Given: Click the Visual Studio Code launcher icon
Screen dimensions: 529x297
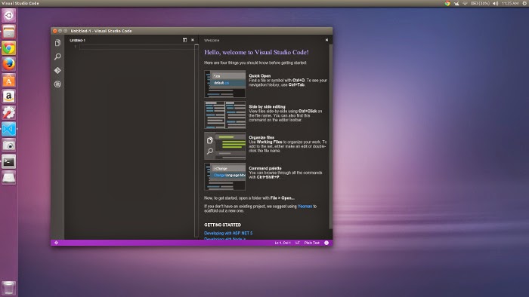Looking at the screenshot, I should (x=9, y=129).
